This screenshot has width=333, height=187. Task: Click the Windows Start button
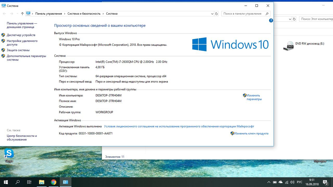click(6, 182)
